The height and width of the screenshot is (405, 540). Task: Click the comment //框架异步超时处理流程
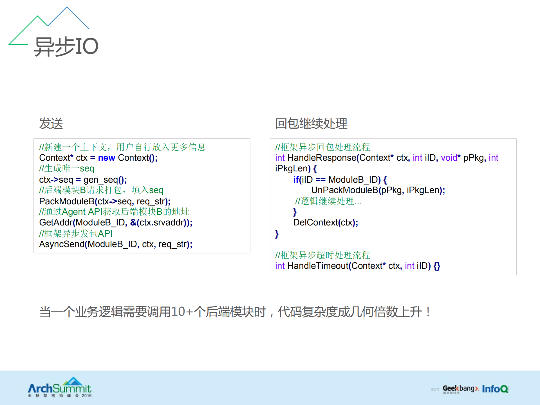(322, 255)
